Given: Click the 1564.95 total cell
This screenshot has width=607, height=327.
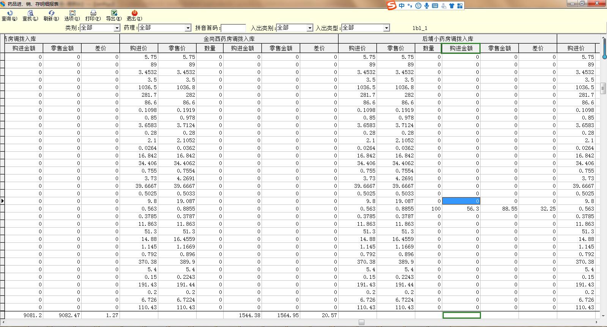Looking at the screenshot, I should point(281,315).
